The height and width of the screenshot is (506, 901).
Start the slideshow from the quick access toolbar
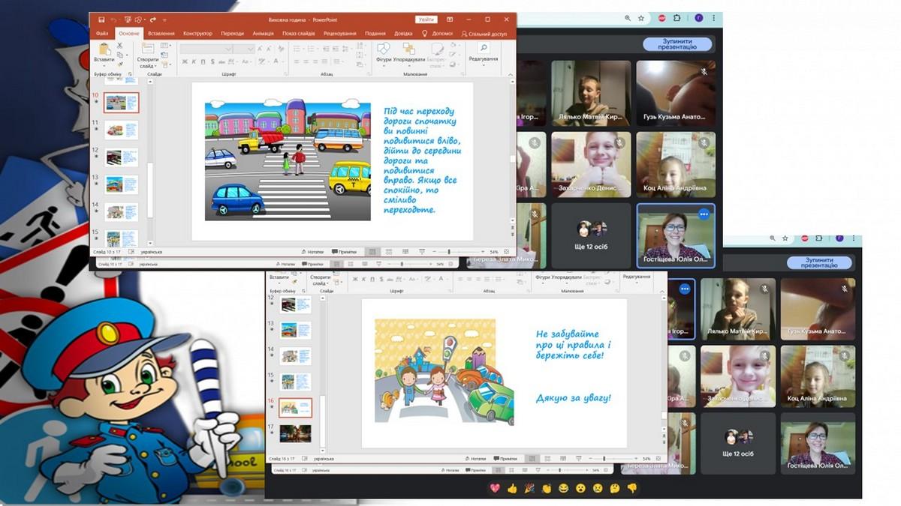(128, 19)
